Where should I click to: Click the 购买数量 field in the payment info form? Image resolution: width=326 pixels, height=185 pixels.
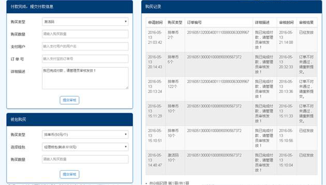85,34
